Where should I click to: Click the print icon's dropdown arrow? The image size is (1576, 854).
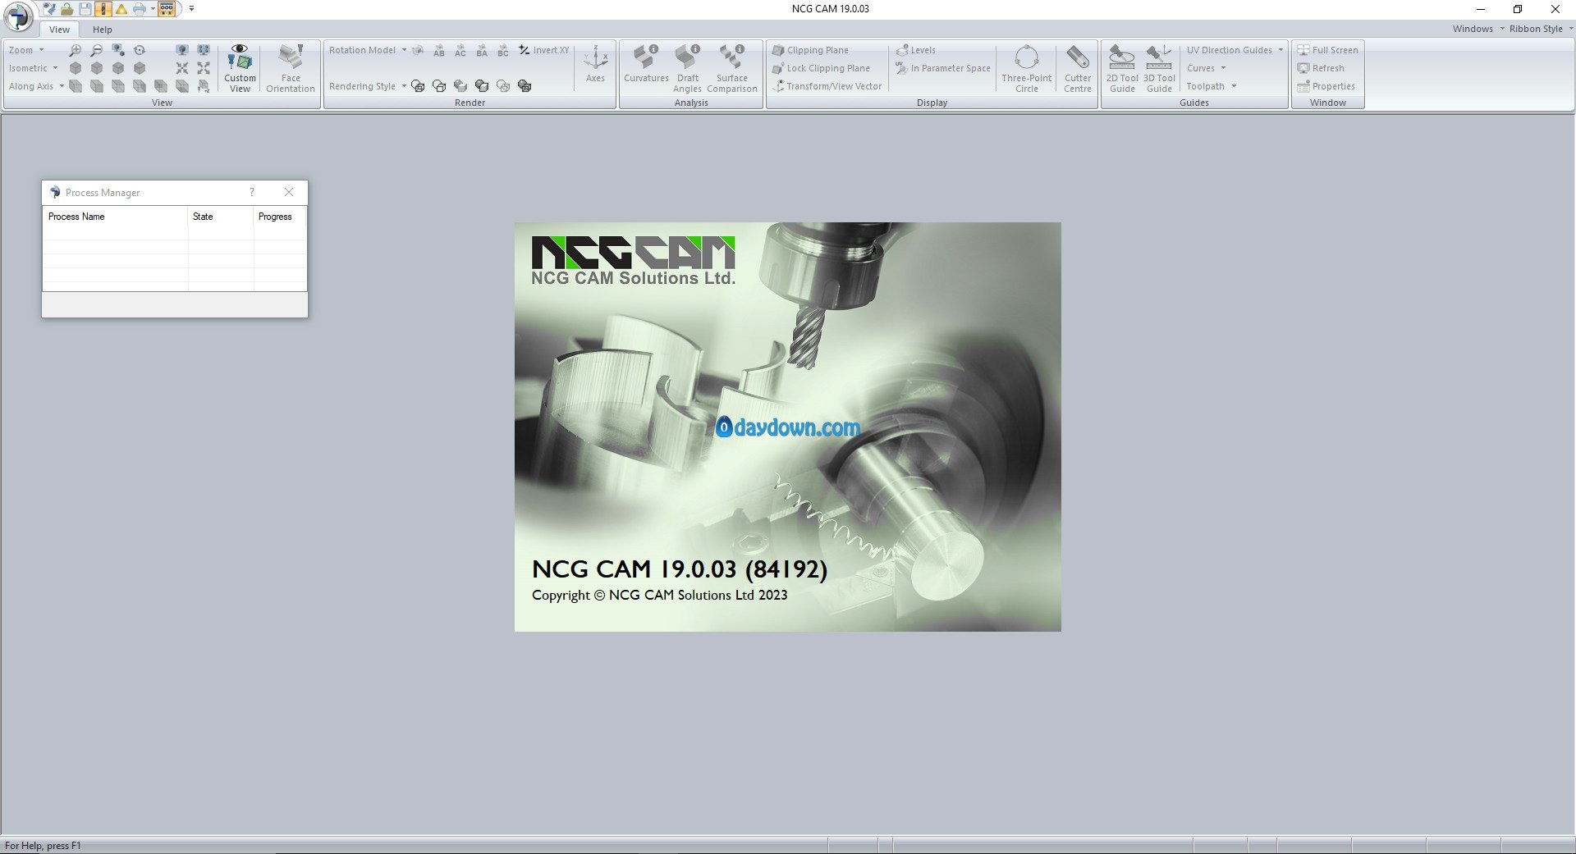tap(153, 9)
